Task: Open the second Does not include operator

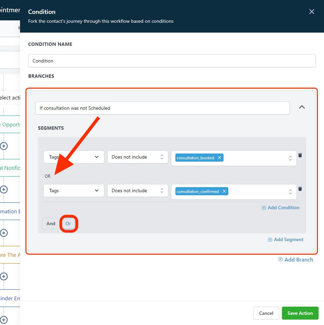Action: 138,191
